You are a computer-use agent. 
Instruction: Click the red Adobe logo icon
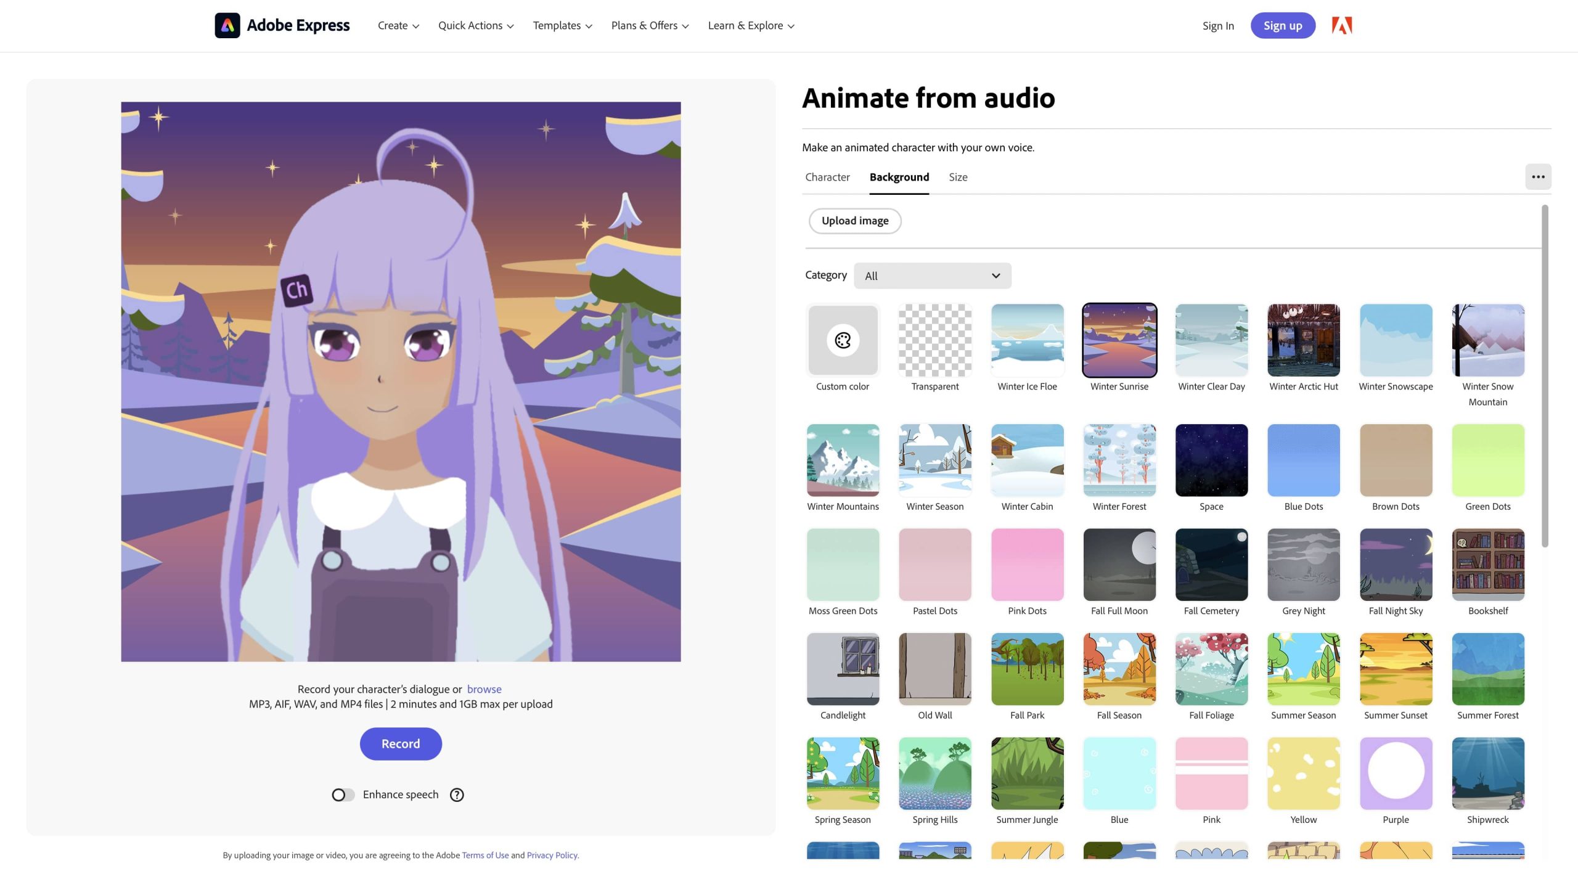pos(1341,25)
